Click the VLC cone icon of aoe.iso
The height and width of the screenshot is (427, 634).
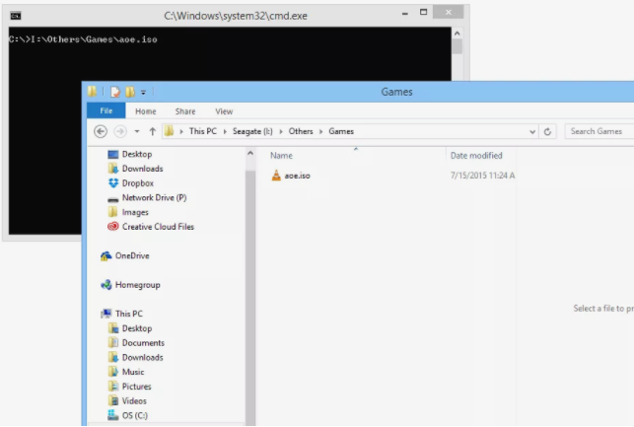click(x=276, y=176)
